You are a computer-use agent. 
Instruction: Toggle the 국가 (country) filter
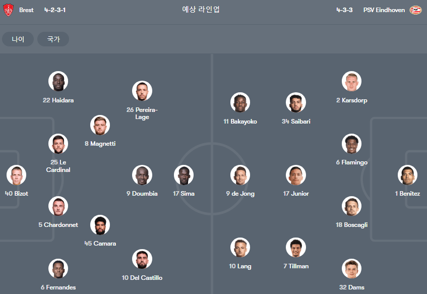point(53,39)
